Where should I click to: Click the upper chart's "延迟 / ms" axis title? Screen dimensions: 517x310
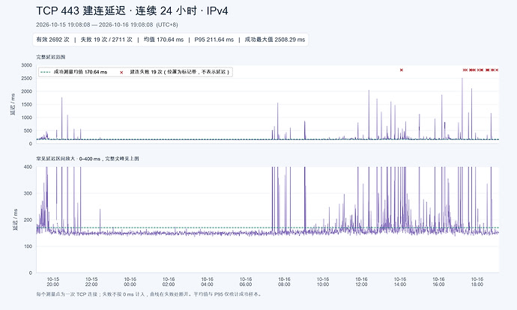pos(13,104)
